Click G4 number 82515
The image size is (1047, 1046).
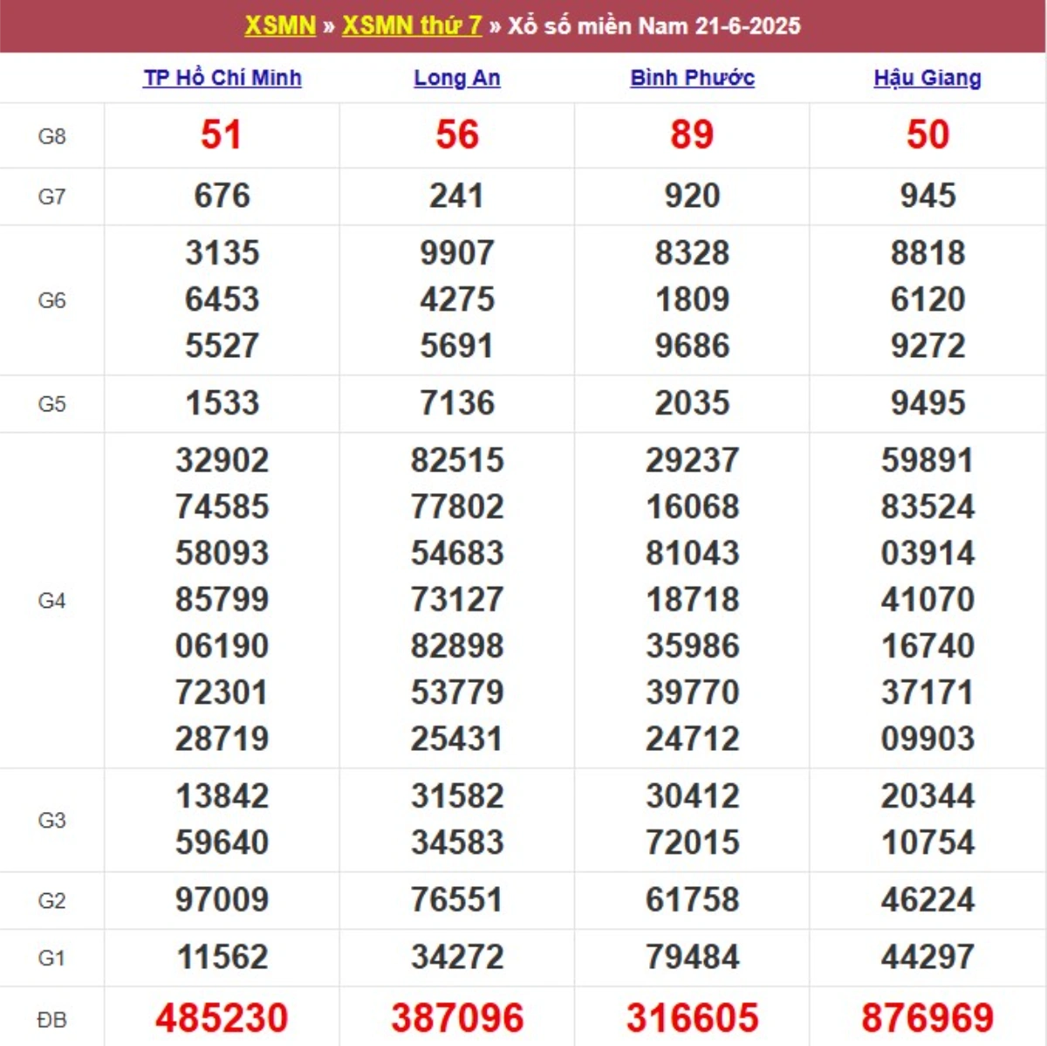(457, 460)
